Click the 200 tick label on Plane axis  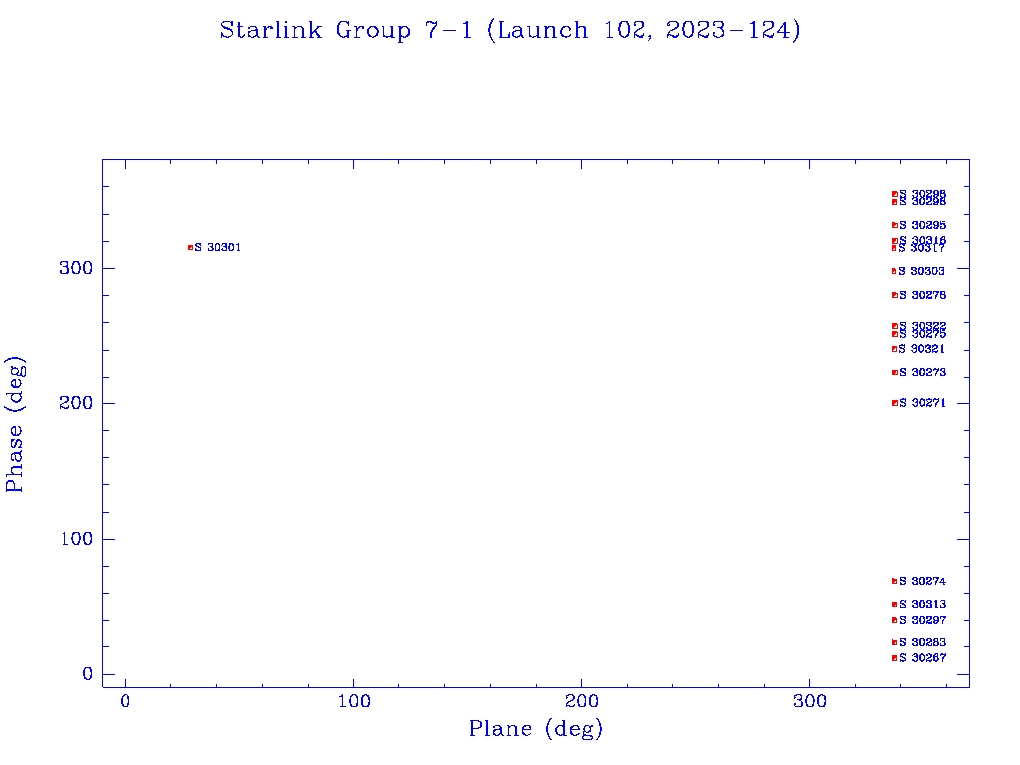[x=582, y=701]
